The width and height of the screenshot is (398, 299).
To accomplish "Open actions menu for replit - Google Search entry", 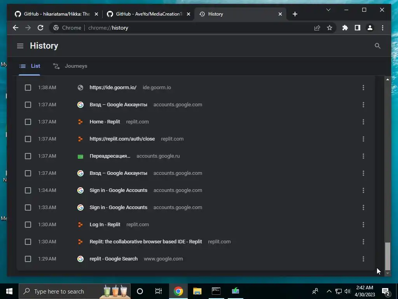I will point(363,259).
